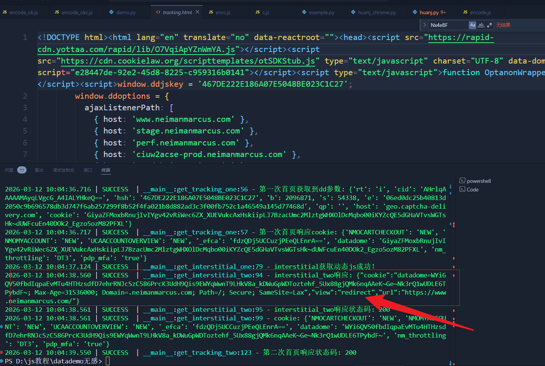Screen dimensions: 545x366
Task: Open the 调试控制台 debug console tab
Action: (64, 170)
